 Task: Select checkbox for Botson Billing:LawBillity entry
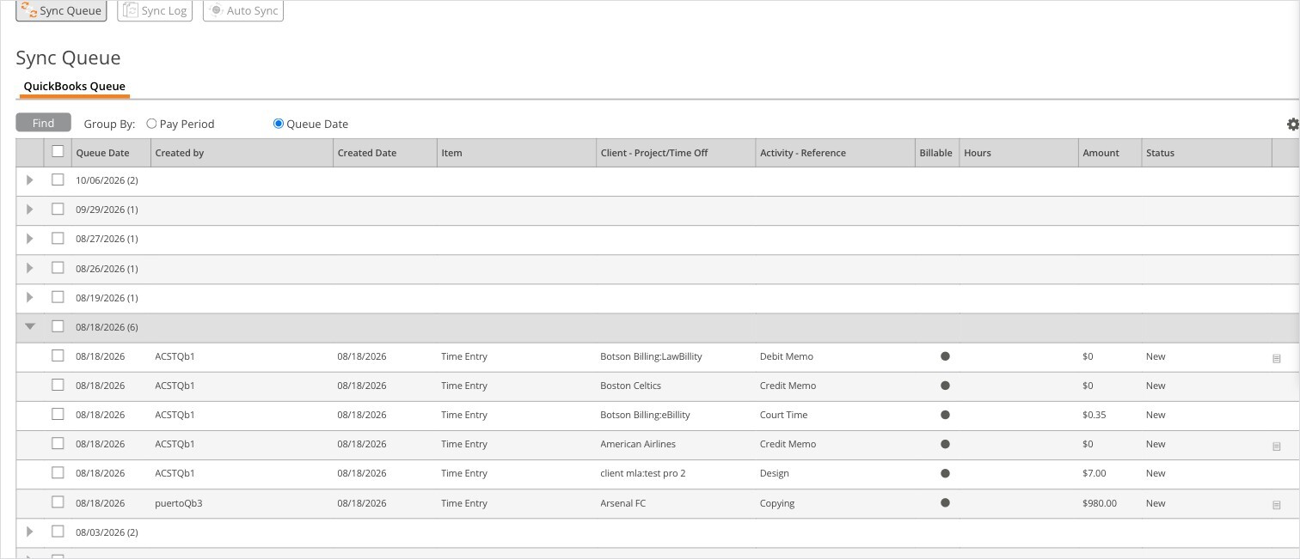pyautogui.click(x=58, y=355)
